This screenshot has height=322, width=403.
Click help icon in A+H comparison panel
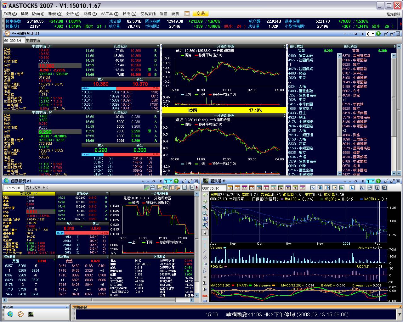click(378, 34)
